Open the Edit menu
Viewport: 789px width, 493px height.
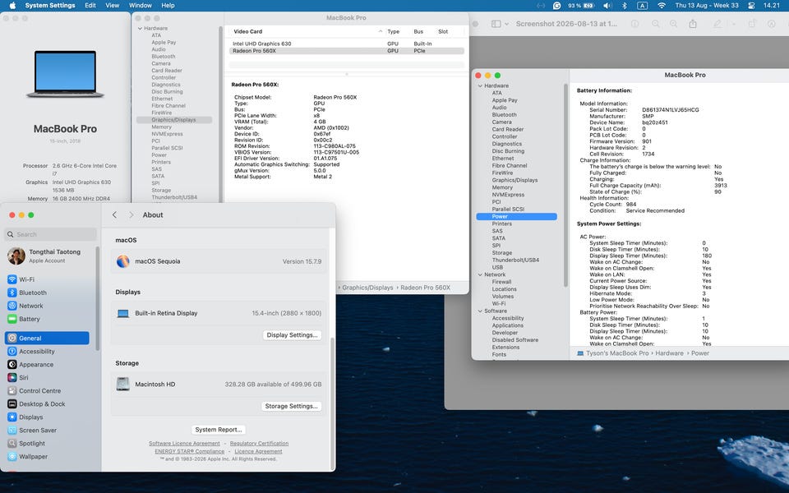pyautogui.click(x=90, y=6)
